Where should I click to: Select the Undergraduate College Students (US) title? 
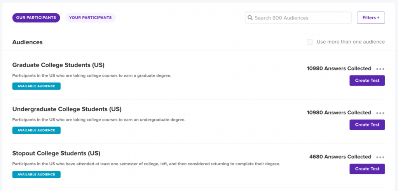[67, 109]
